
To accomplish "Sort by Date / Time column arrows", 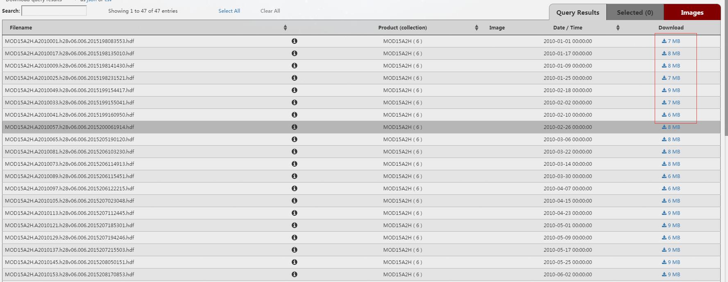I will coord(618,27).
